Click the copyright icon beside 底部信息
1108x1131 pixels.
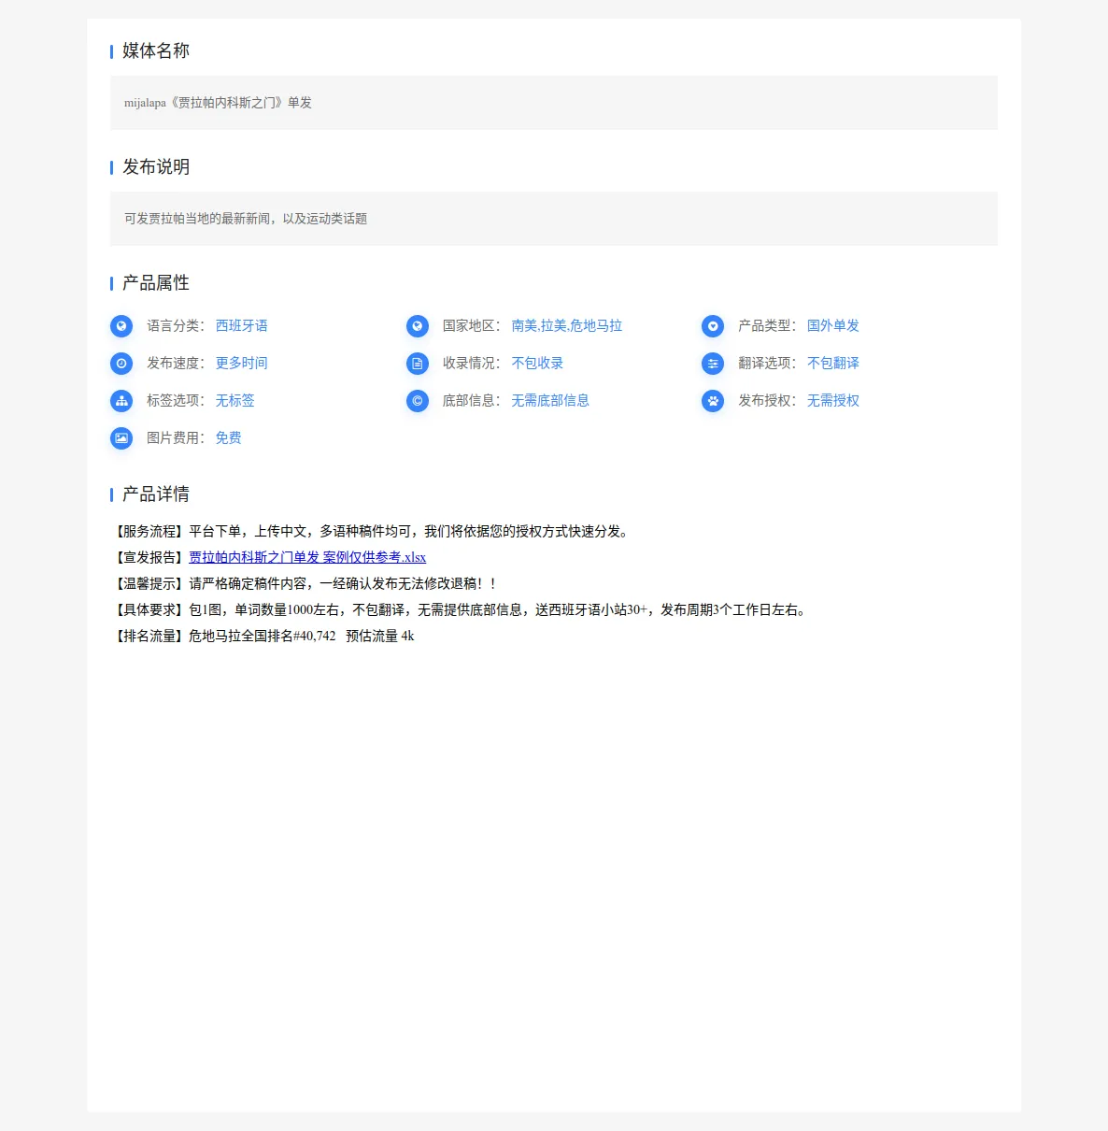(x=418, y=401)
